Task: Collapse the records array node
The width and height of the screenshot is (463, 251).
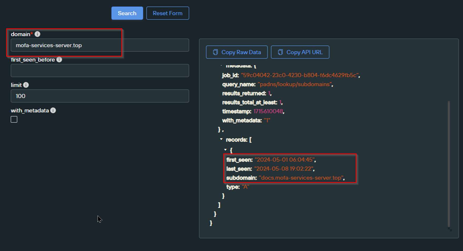Action: [x=221, y=139]
